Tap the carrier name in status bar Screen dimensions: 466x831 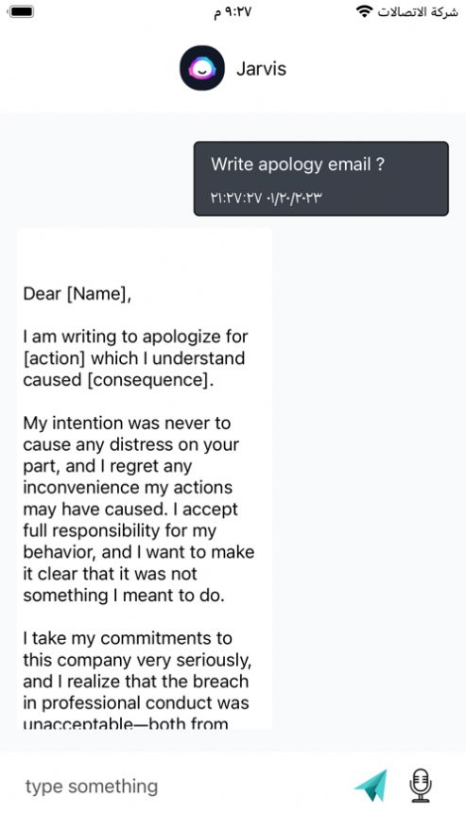point(418,11)
